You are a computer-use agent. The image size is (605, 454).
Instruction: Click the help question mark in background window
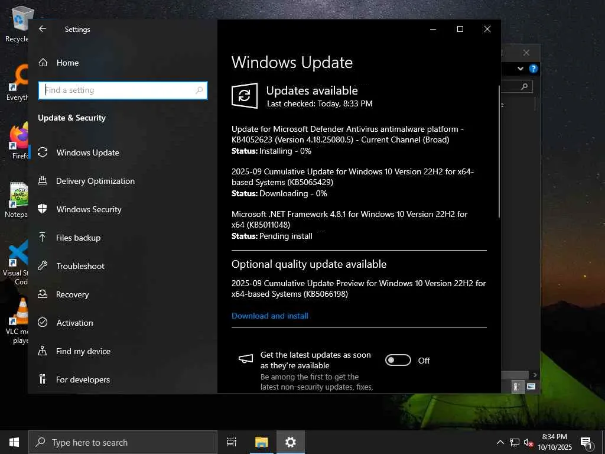click(534, 69)
